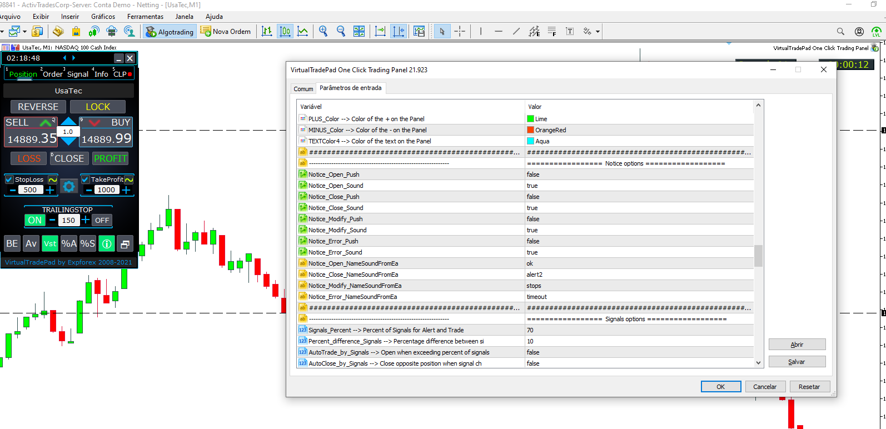This screenshot has height=429, width=886.
Task: Decrease lot size with the down arrow
Action: (x=68, y=141)
